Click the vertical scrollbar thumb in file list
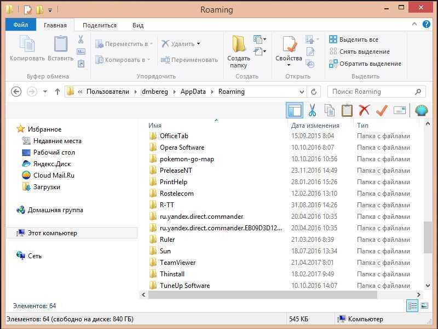The height and width of the screenshot is (329, 438). pos(428,237)
